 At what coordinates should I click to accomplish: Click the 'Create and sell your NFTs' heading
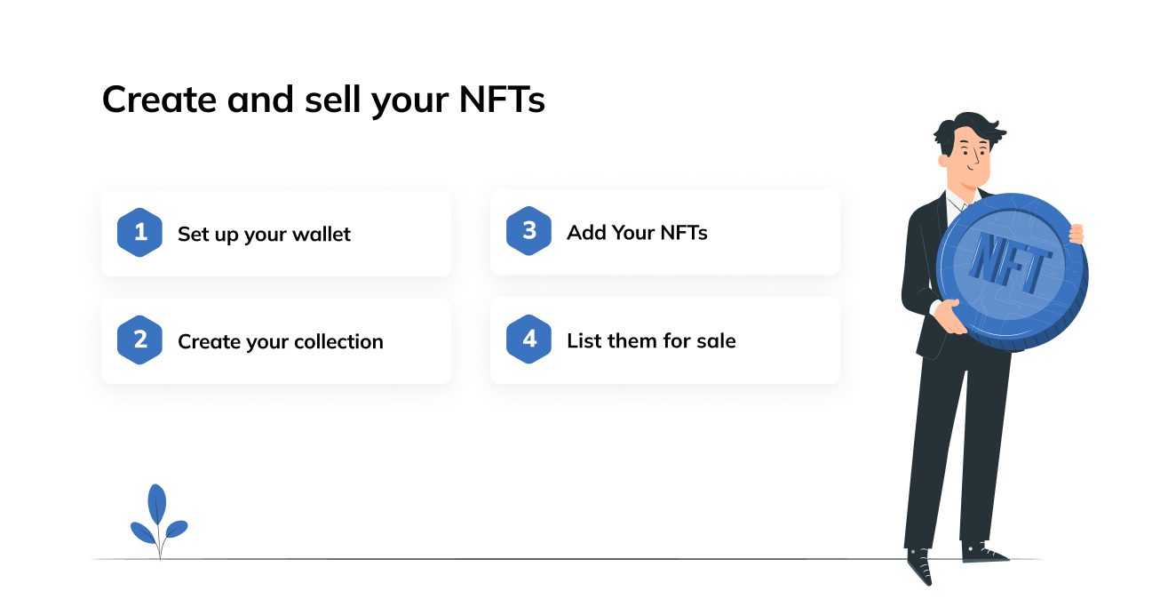tap(323, 100)
